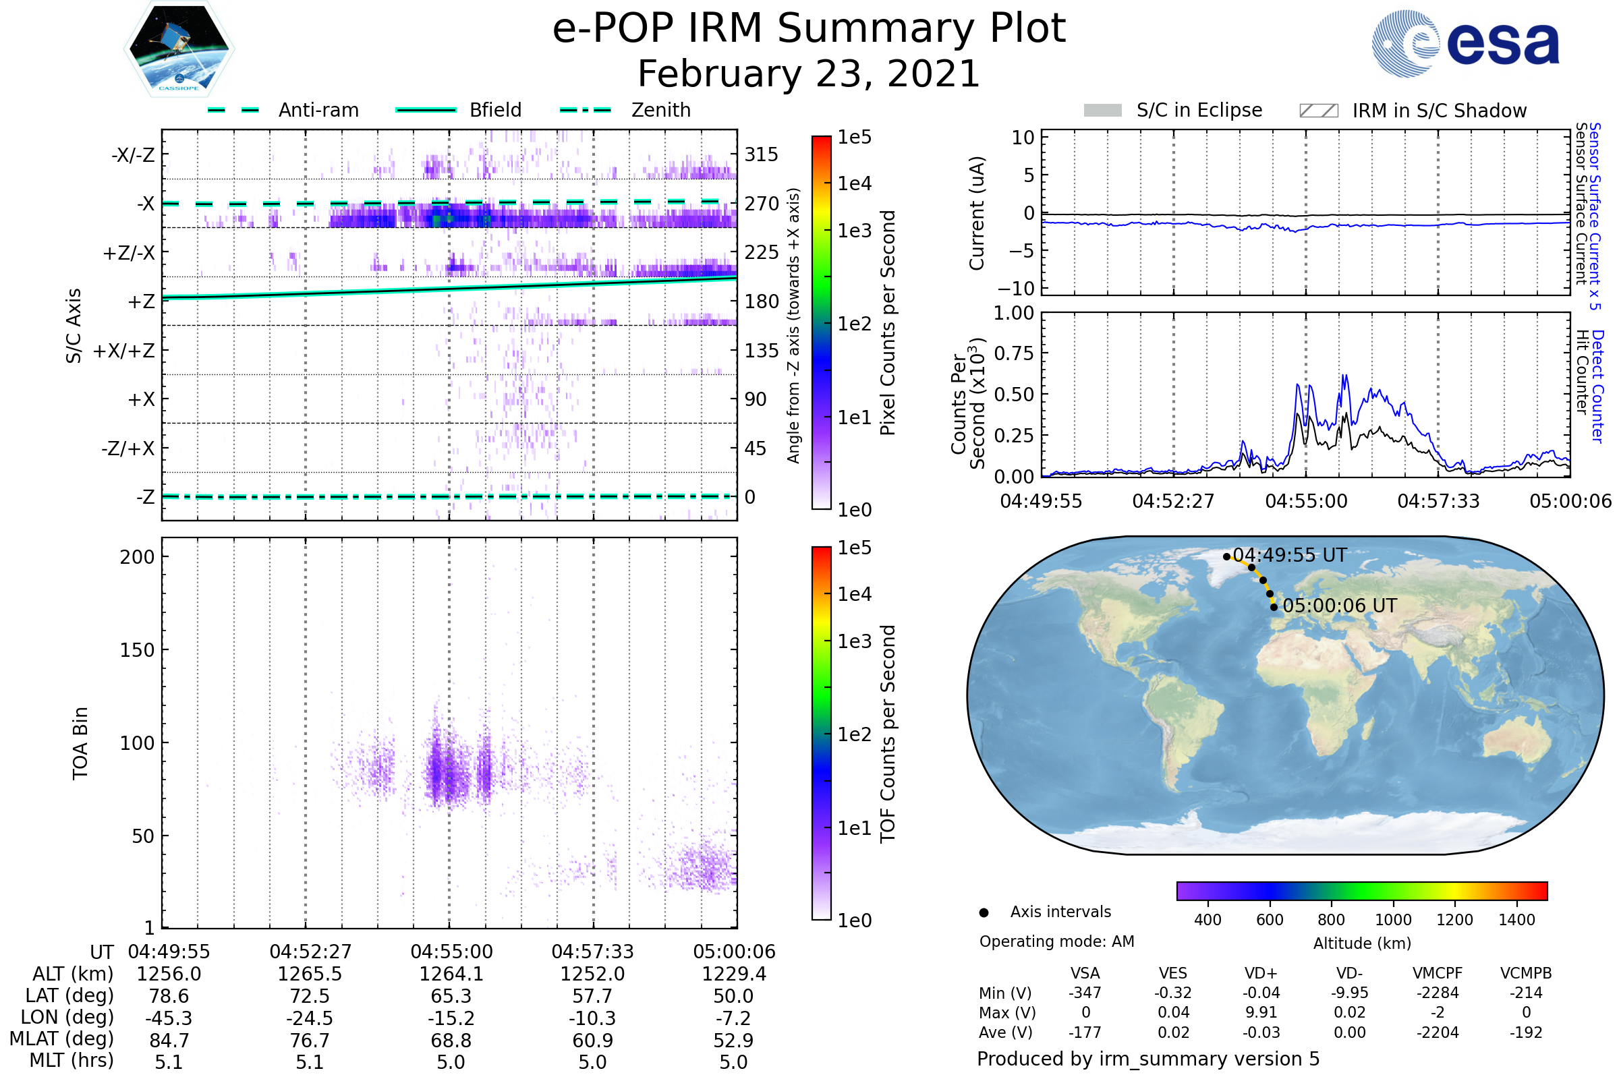
Task: Click the S/C in Eclipse gray swatch
Action: 1103,111
